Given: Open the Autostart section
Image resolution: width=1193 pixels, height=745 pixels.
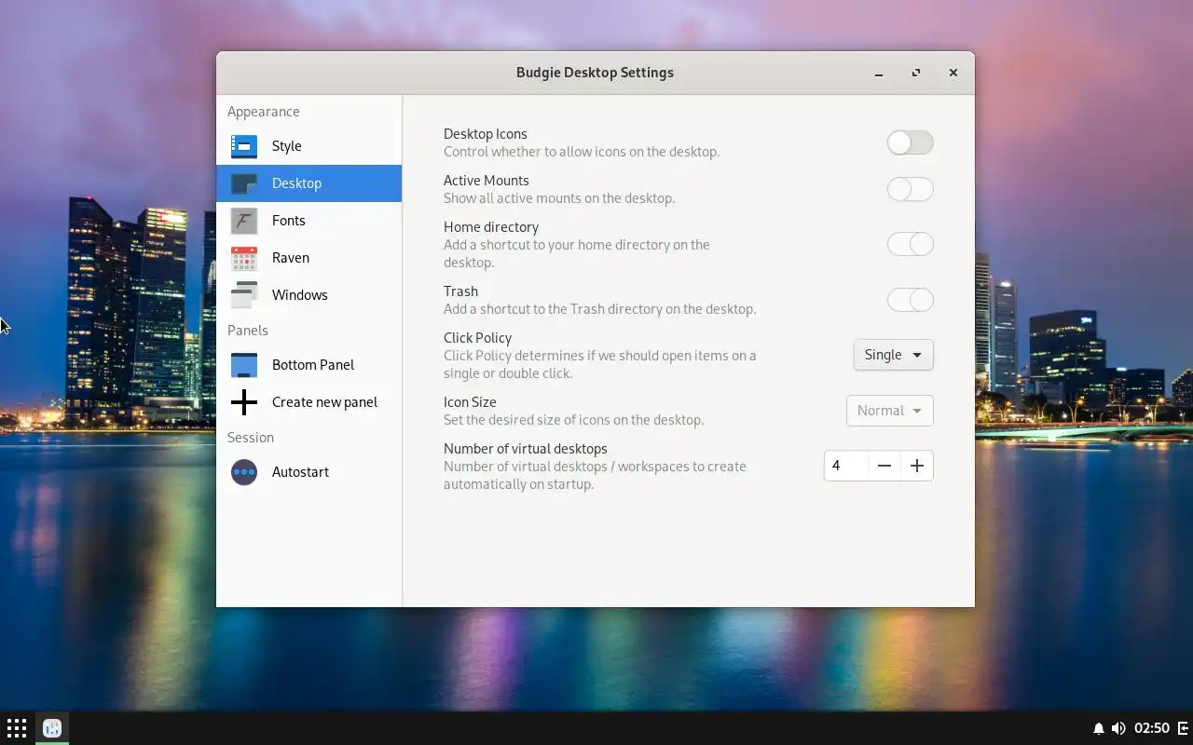Looking at the screenshot, I should pos(309,472).
